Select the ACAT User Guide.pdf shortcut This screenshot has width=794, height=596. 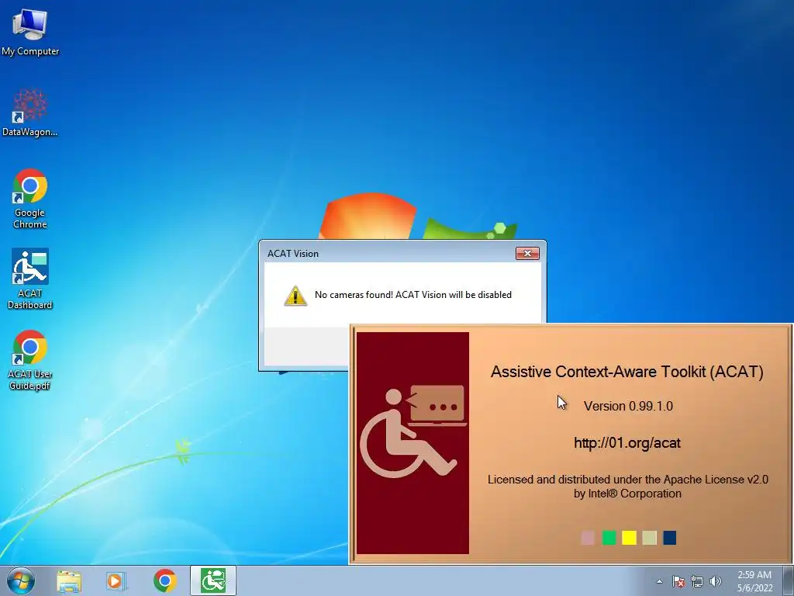coord(30,359)
